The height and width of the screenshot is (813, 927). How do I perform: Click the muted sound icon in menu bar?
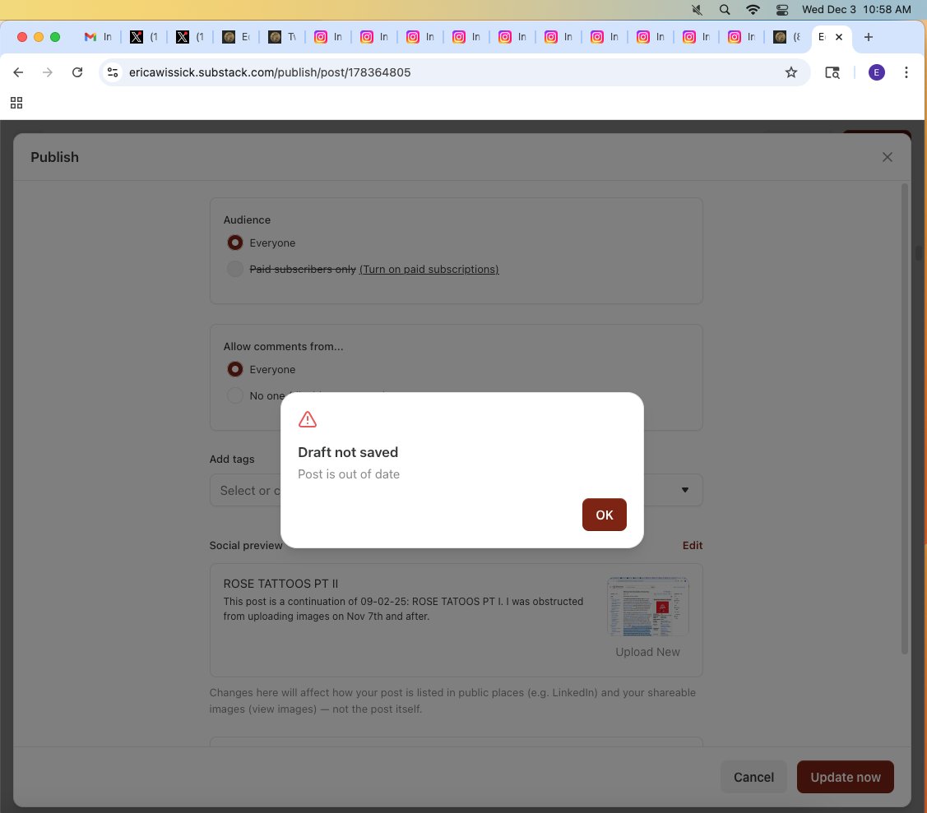coord(697,10)
